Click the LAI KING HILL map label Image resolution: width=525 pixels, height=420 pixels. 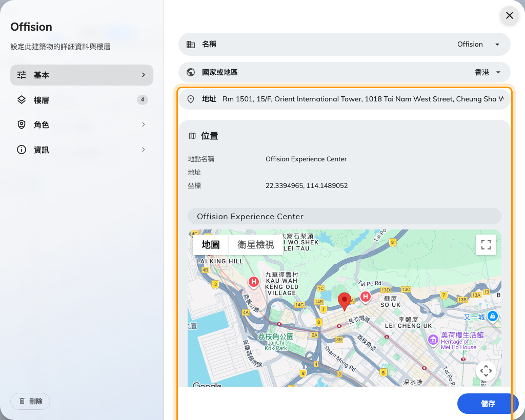[x=219, y=261]
